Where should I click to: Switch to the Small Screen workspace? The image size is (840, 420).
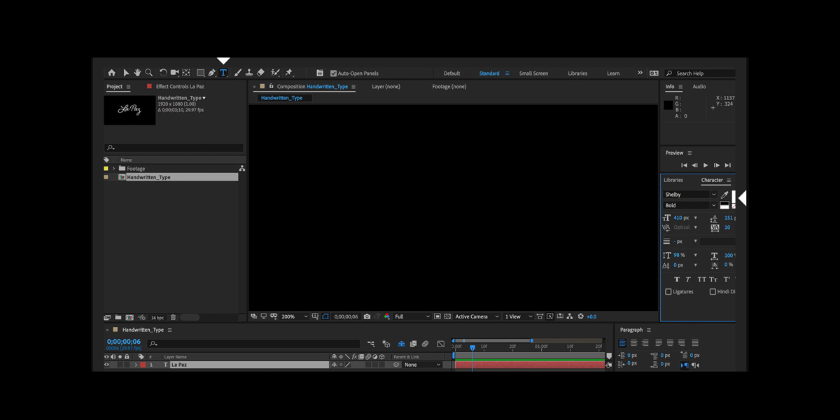point(533,73)
